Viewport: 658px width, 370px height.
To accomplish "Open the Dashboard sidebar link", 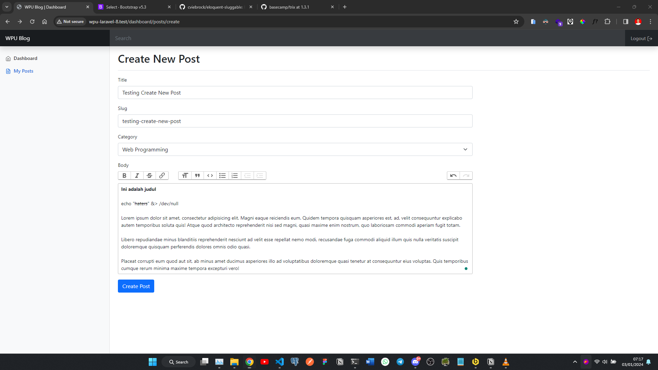I will (x=25, y=58).
